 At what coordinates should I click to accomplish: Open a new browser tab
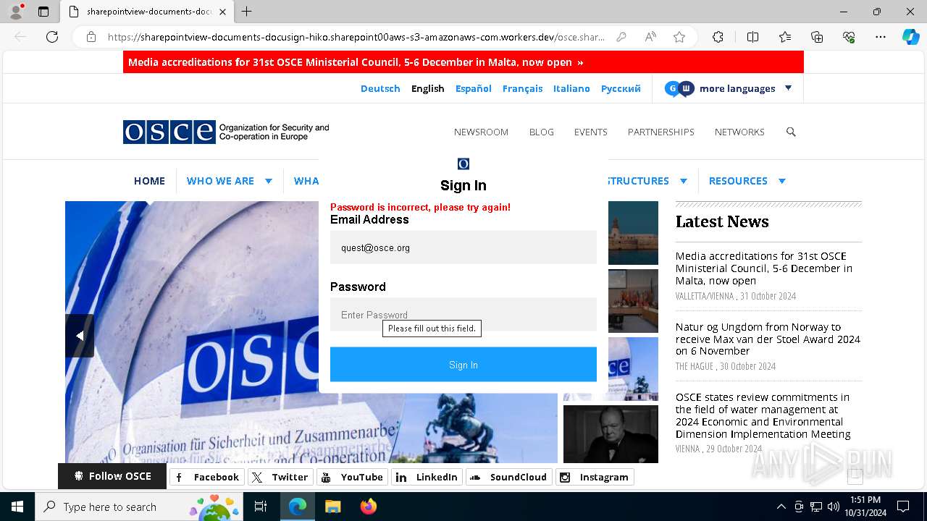click(x=247, y=12)
